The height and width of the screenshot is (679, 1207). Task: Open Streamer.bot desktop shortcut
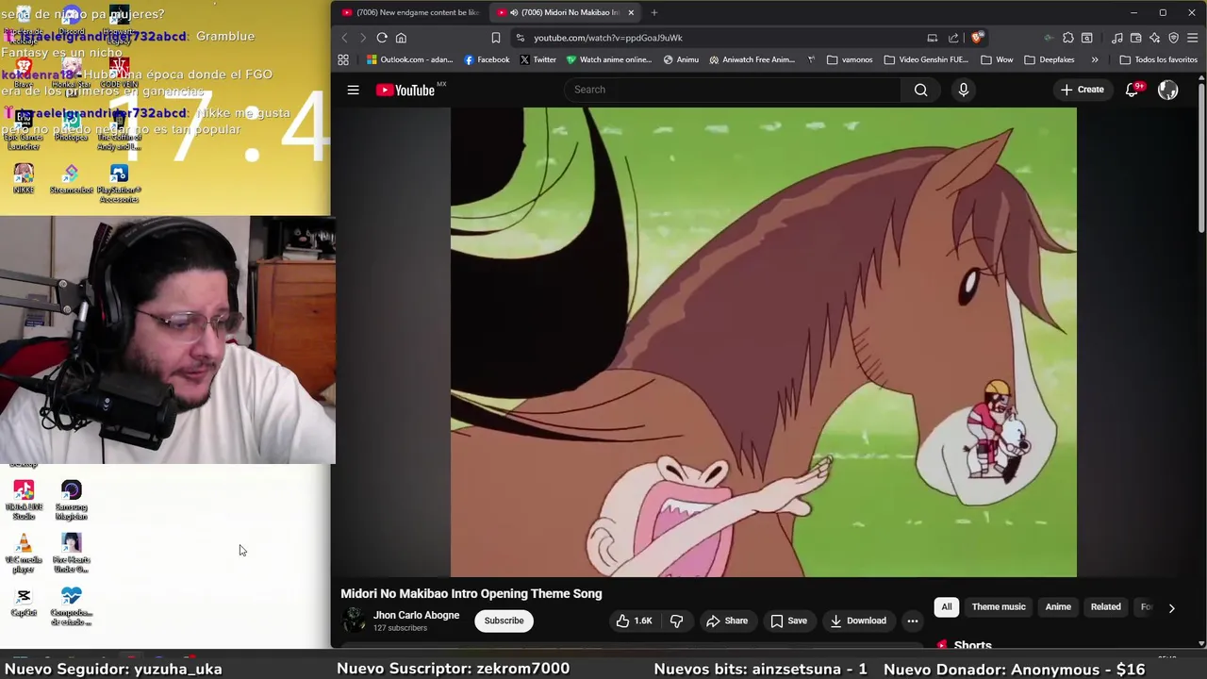[72, 178]
